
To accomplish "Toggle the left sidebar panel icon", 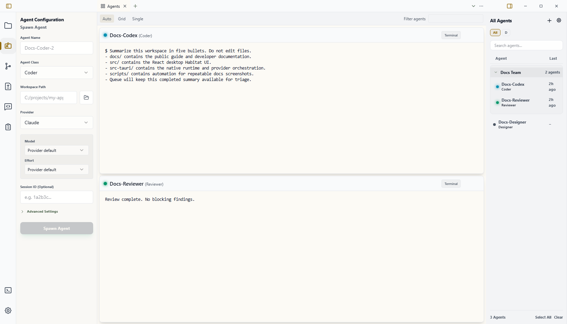I will pos(9,6).
